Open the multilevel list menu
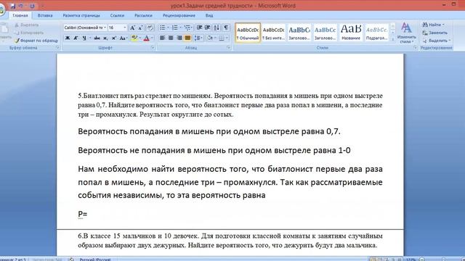 click(x=187, y=28)
